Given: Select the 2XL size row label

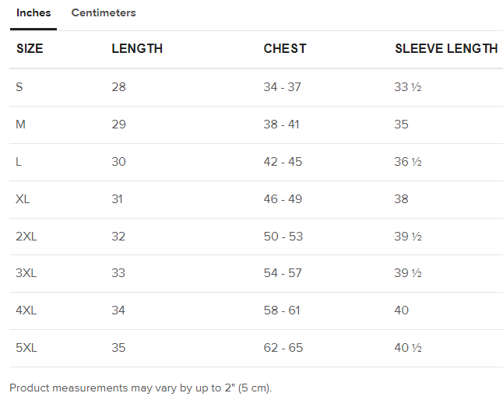Looking at the screenshot, I should [x=26, y=237].
